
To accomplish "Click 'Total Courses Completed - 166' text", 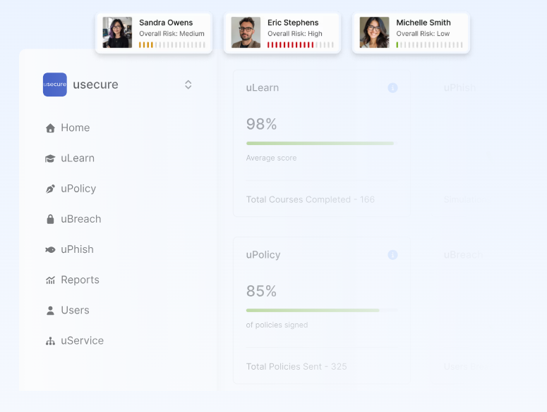I will 310,199.
